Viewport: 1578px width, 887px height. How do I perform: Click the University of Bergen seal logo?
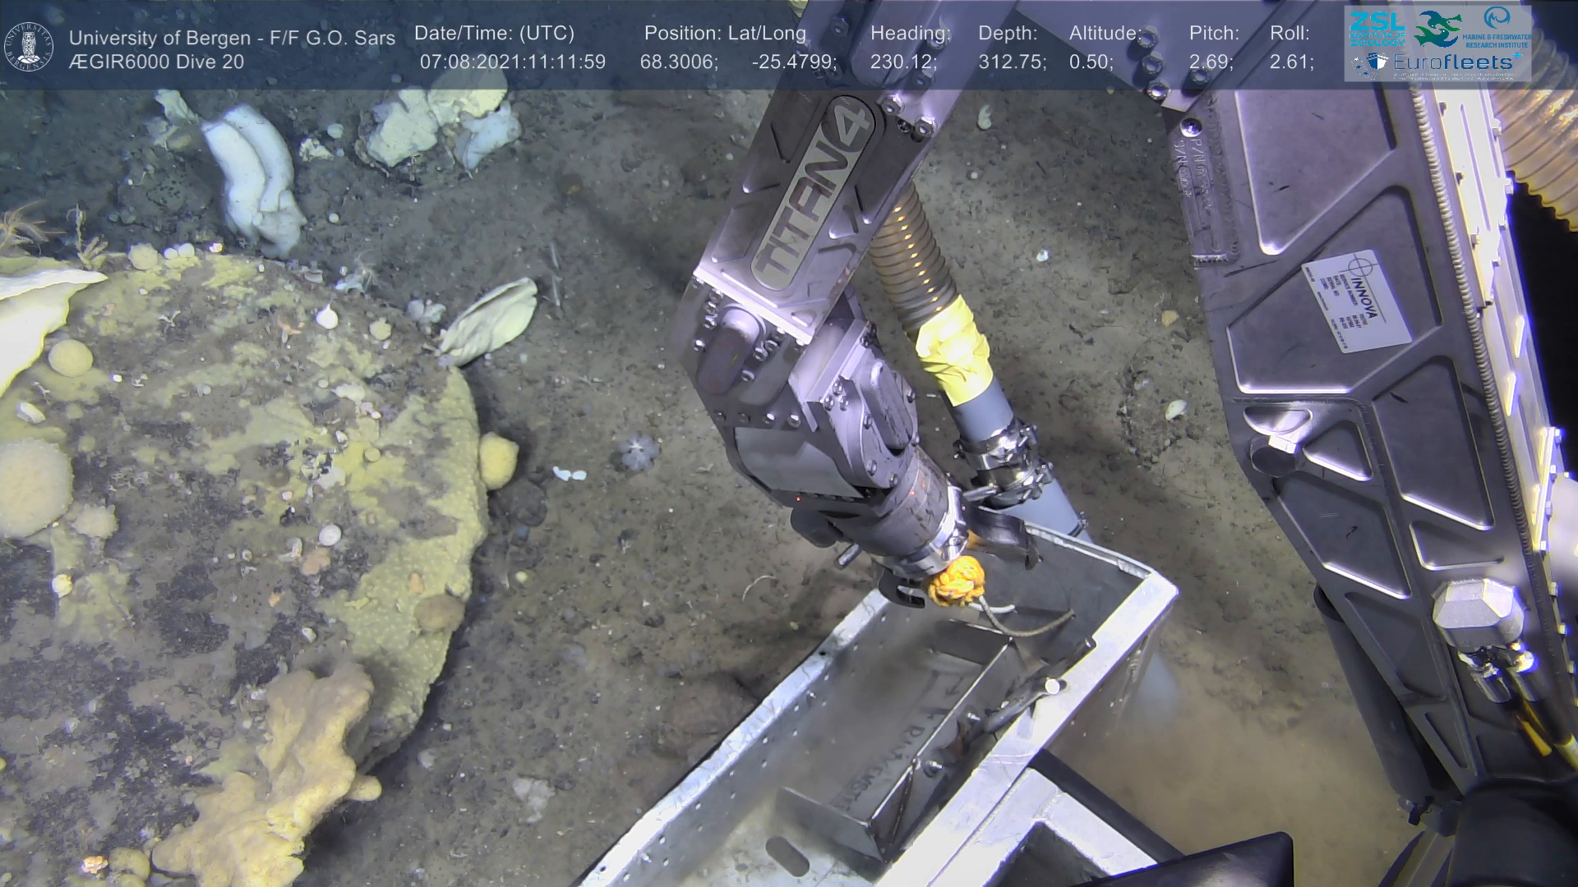point(30,46)
